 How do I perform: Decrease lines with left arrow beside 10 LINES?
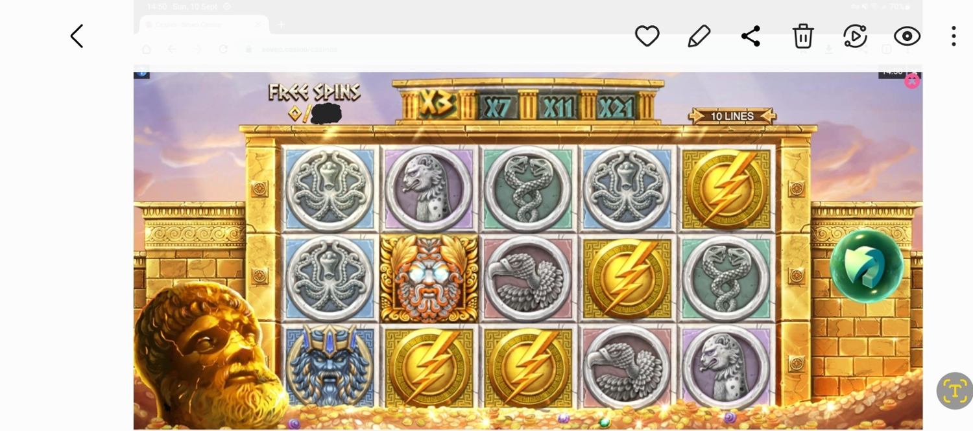click(x=698, y=117)
